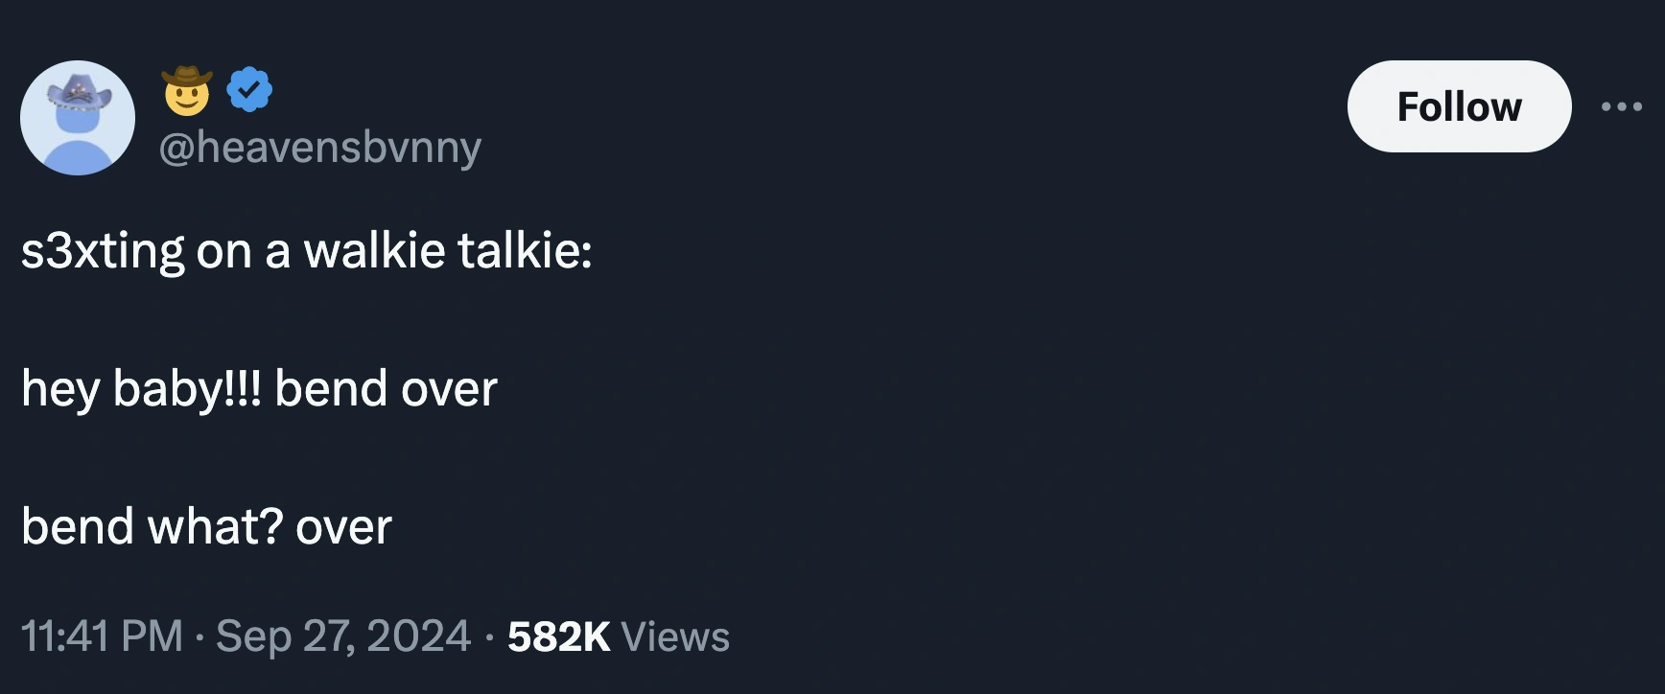
Task: Click the word "s3xting" in the tweet
Action: pyautogui.click(x=103, y=251)
